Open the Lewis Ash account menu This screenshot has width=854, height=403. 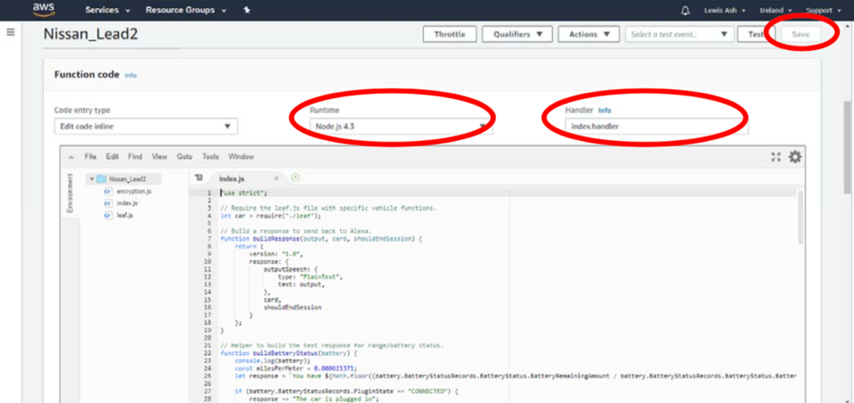(x=724, y=10)
